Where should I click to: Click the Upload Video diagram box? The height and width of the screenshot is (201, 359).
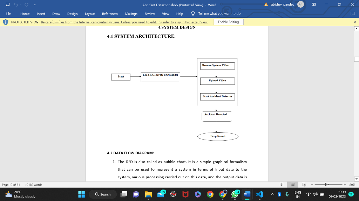coord(217,81)
